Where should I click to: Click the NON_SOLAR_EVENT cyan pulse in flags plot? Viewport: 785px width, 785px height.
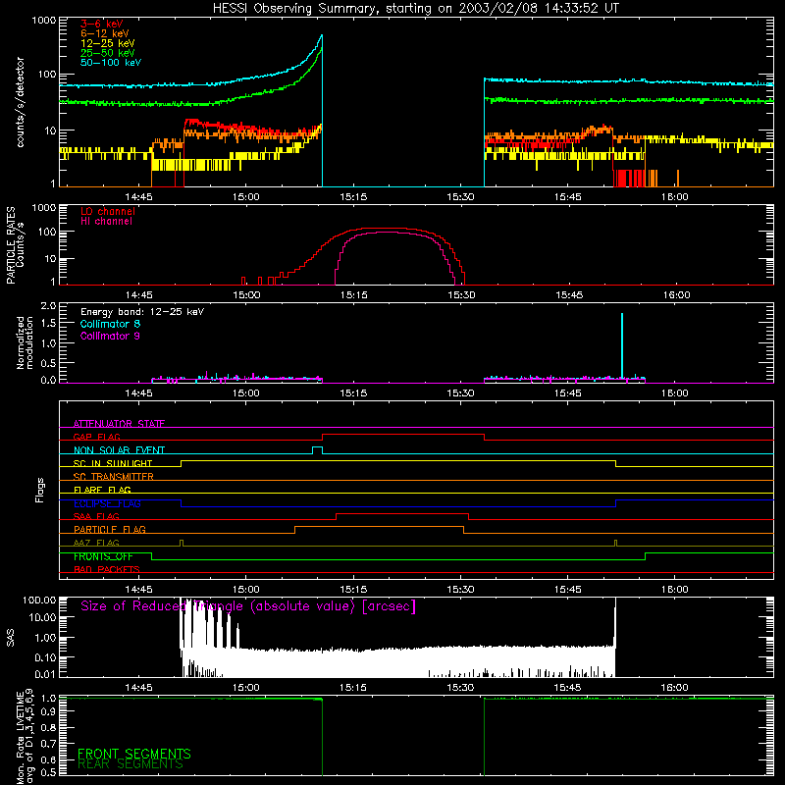[317, 449]
